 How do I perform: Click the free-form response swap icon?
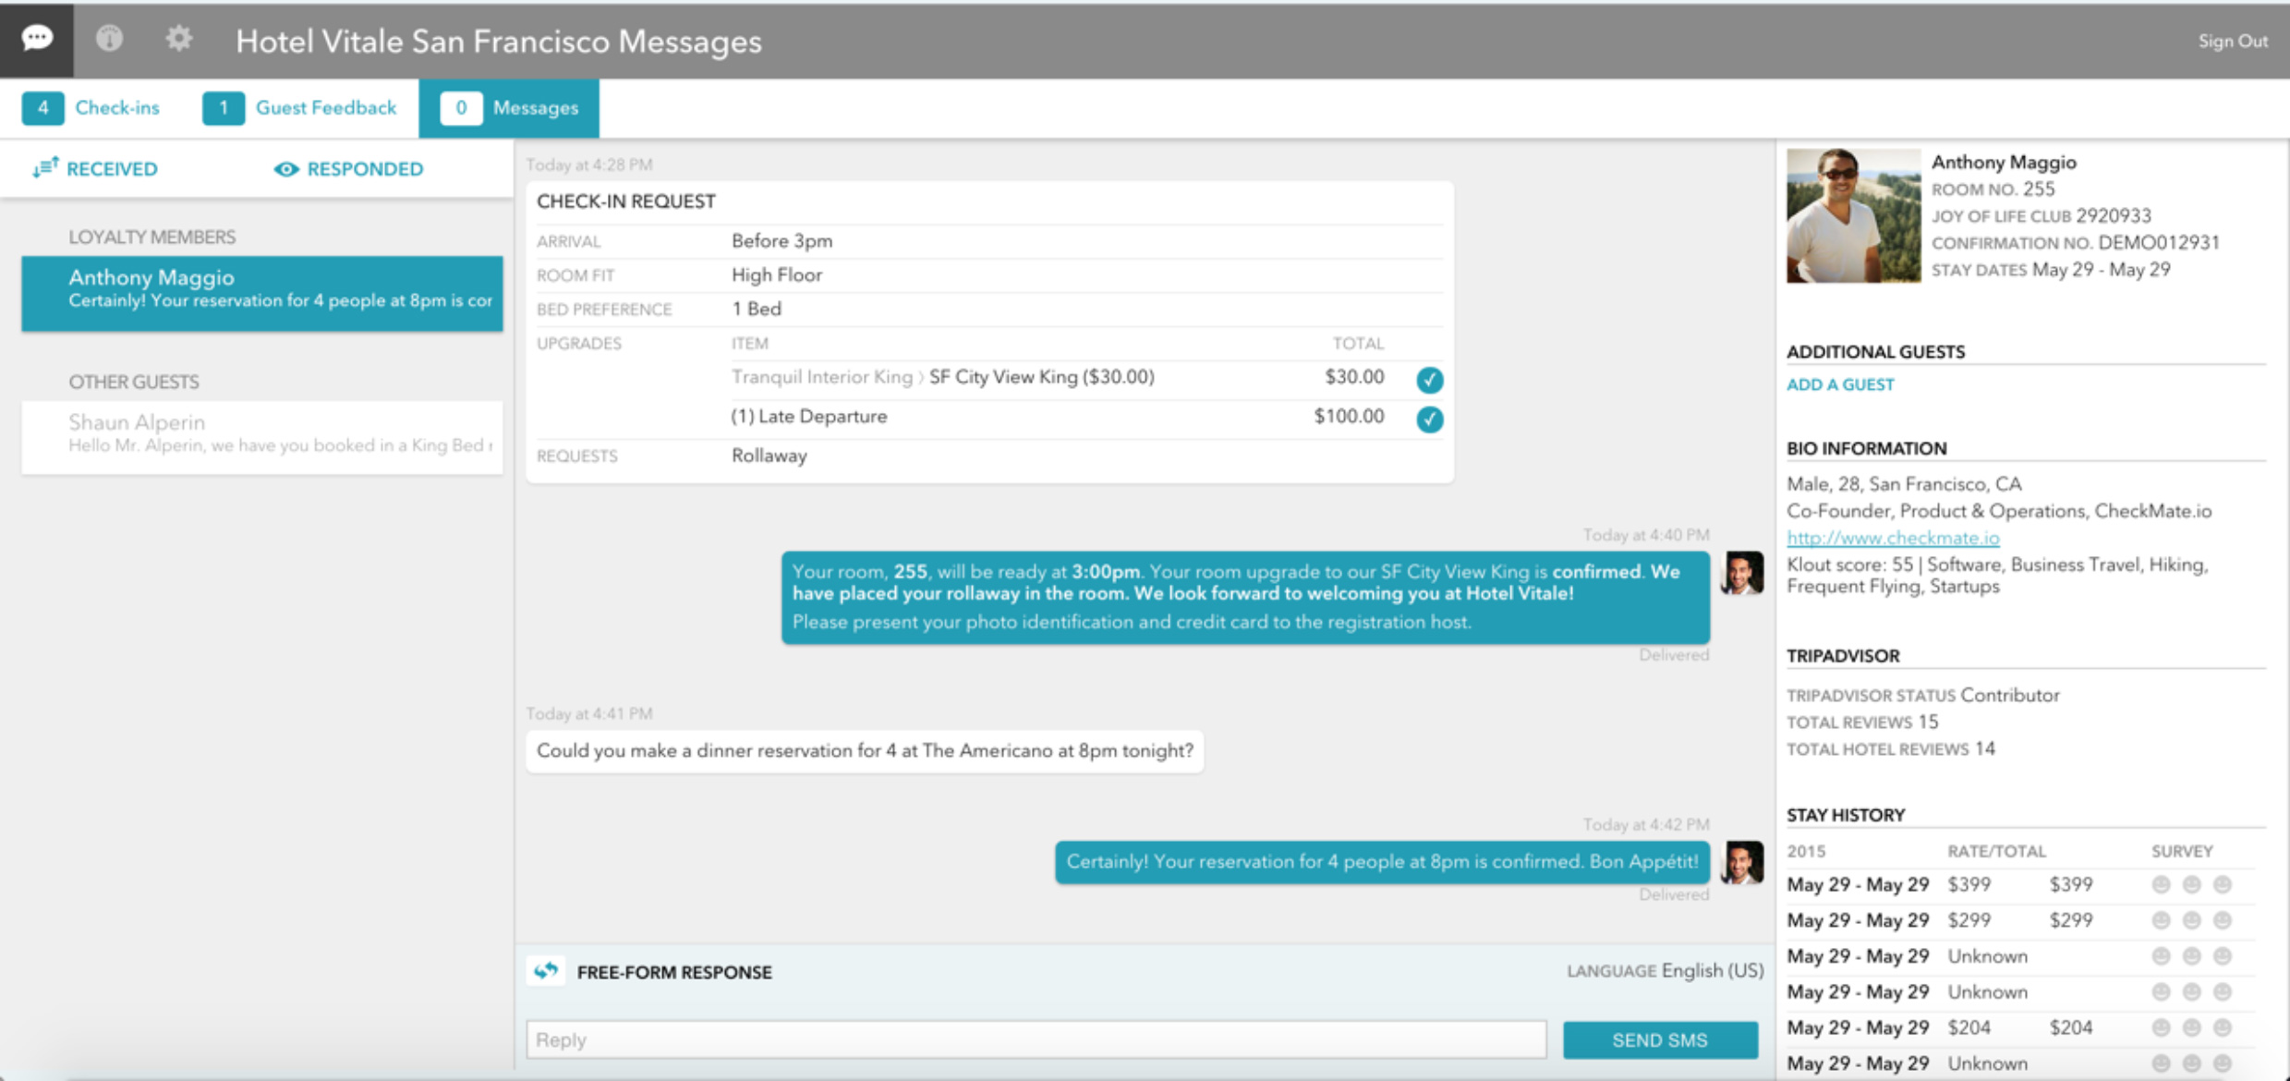pos(547,971)
